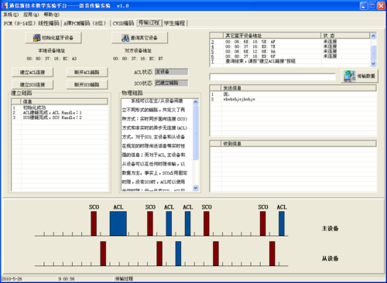
Task: Click the message input field beside 传输数据
Action: click(272, 77)
